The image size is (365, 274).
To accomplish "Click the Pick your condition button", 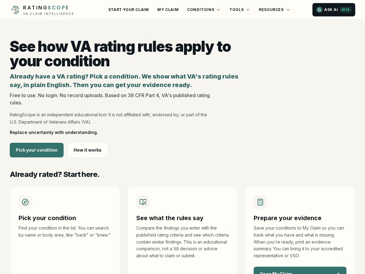I will click(x=36, y=150).
